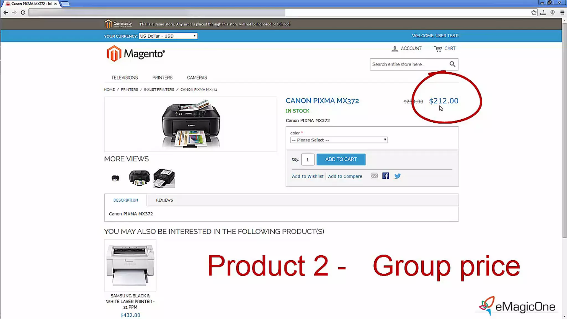Click the quantity input field
Viewport: 567px width, 319px height.
[x=307, y=159]
